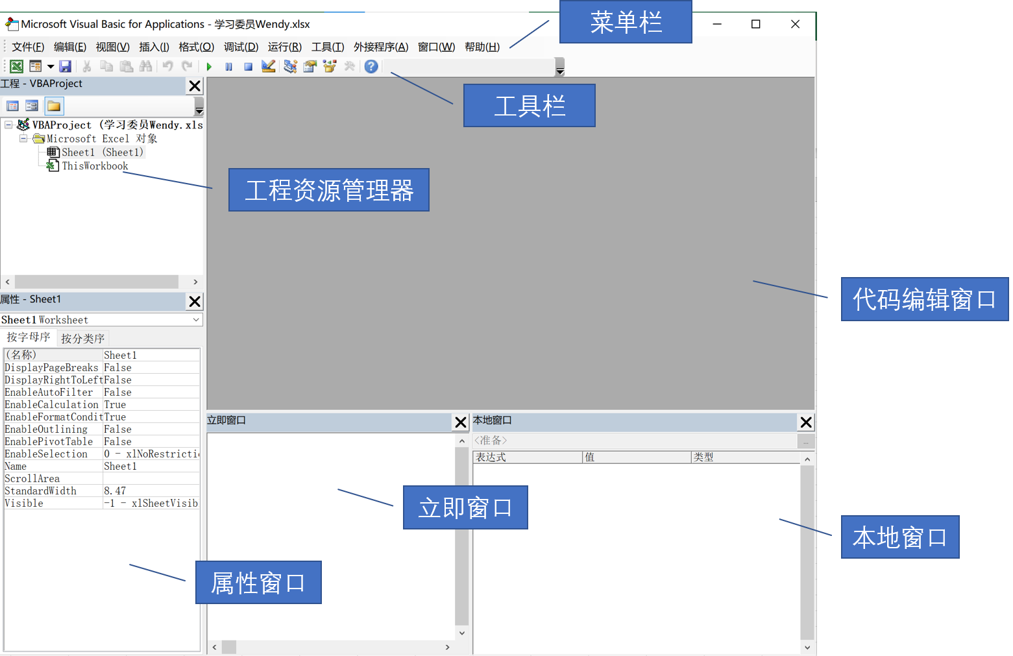Open the 窗口(W) menu
The image size is (1013, 656).
pos(436,47)
